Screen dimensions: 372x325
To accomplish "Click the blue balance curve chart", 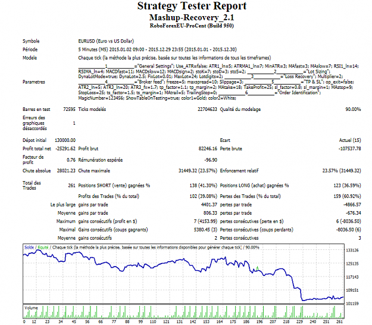I will (x=183, y=273).
